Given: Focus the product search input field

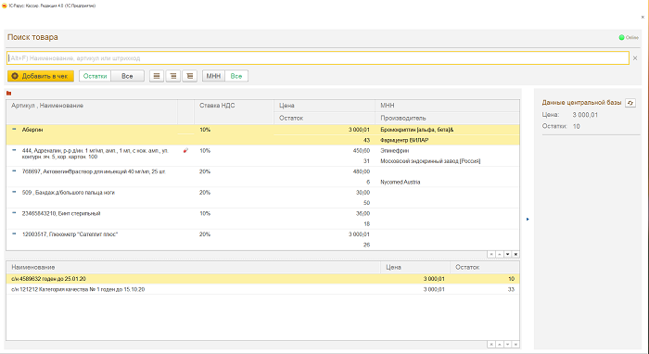Looking at the screenshot, I should (318, 58).
